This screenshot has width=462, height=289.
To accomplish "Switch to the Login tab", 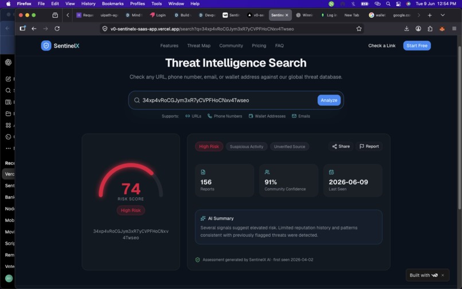I will tap(158, 15).
